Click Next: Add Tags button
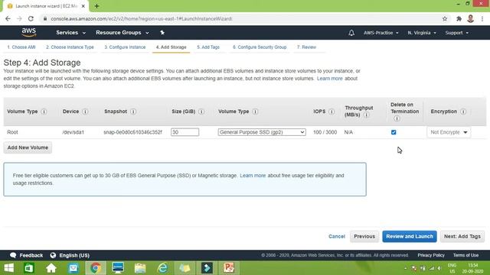Viewport: 490px width, 275px height. [x=462, y=236]
